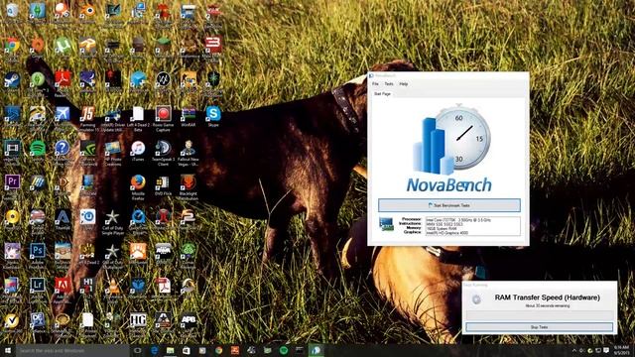Click the Stop Tests button
This screenshot has height=357, width=635.
(x=539, y=327)
